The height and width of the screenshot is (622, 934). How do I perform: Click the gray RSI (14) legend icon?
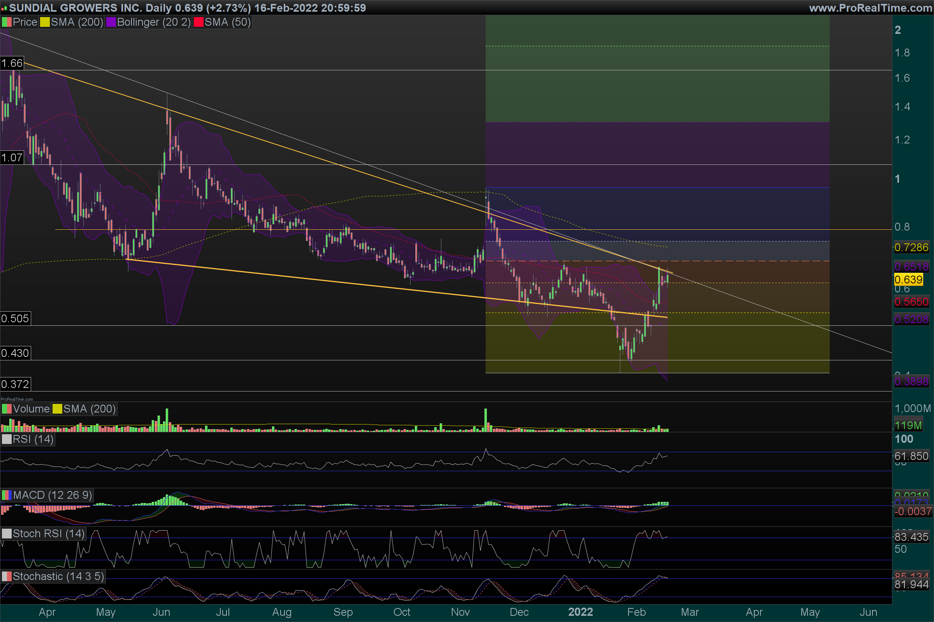(7, 439)
